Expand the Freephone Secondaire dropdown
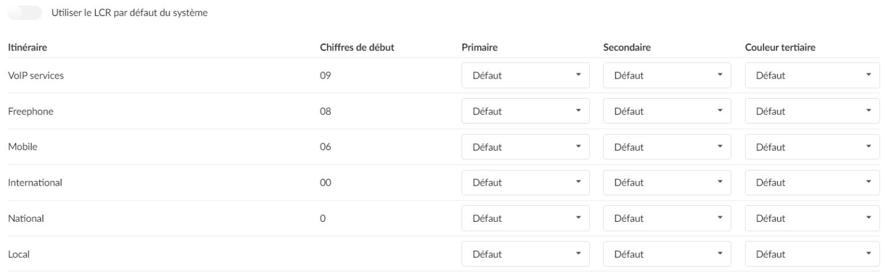The width and height of the screenshot is (885, 277). (667, 111)
